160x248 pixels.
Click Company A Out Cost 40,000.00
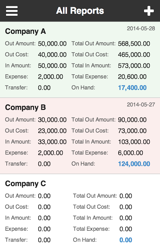point(52,55)
